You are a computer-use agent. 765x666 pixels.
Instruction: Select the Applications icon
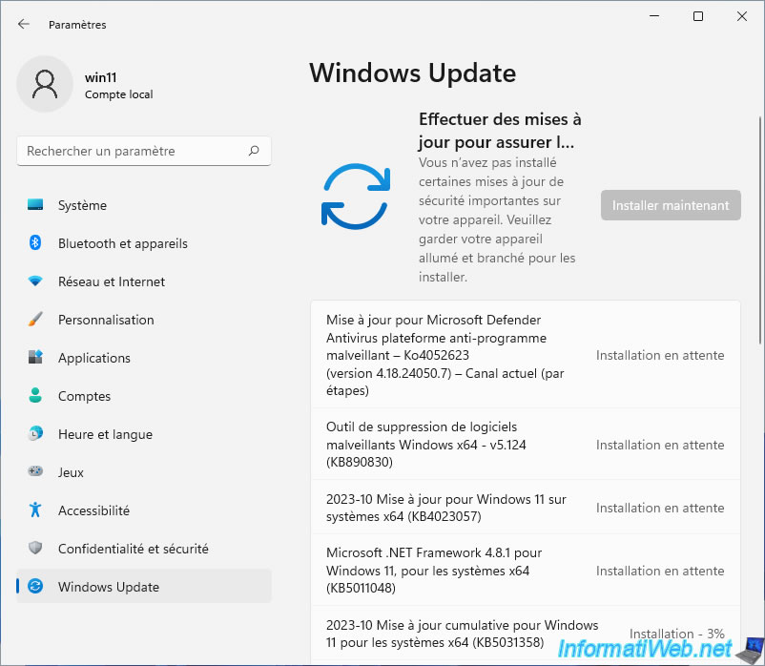pos(35,357)
